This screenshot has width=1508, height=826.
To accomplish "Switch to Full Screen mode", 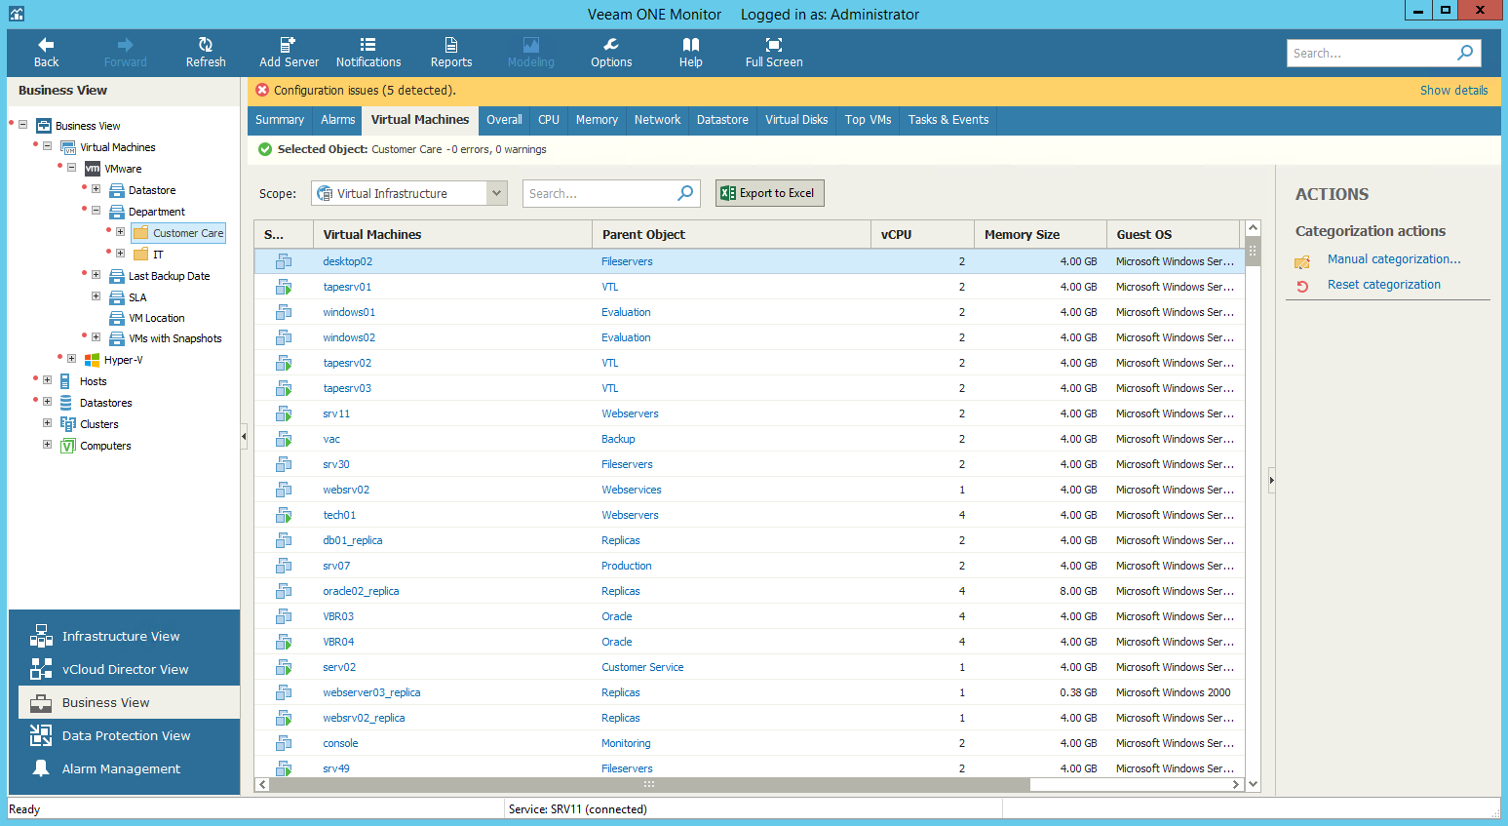I will [x=774, y=53].
